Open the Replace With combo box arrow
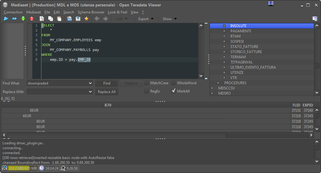The image size is (321, 173). pos(90,92)
